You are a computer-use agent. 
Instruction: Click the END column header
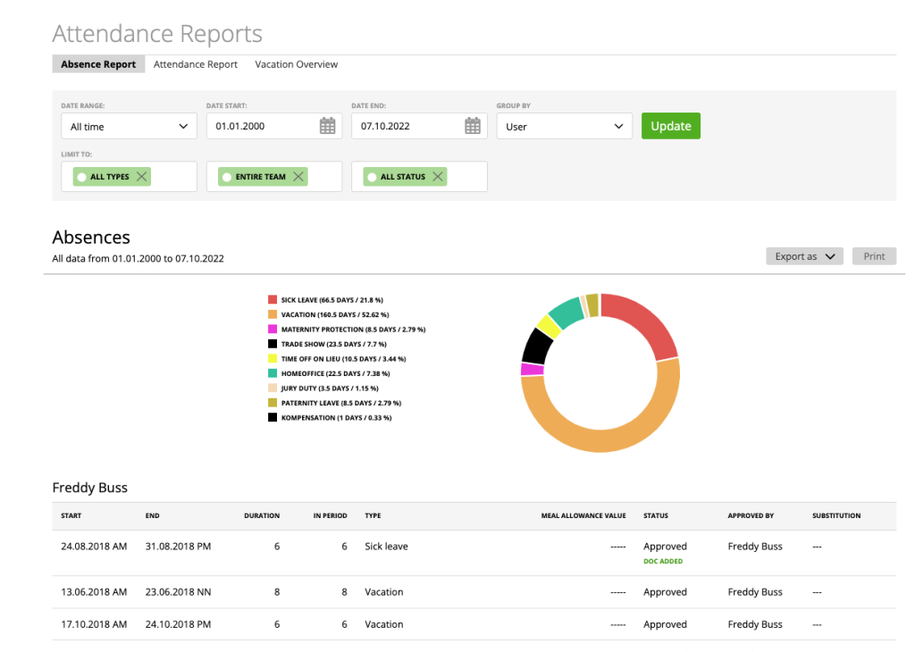click(152, 515)
